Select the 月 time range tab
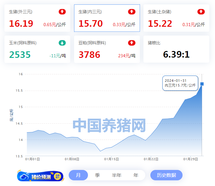The image size is (215, 186). [x=78, y=175]
